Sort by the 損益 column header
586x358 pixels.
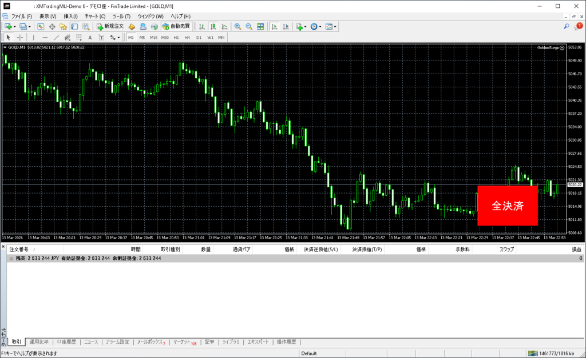coord(577,250)
